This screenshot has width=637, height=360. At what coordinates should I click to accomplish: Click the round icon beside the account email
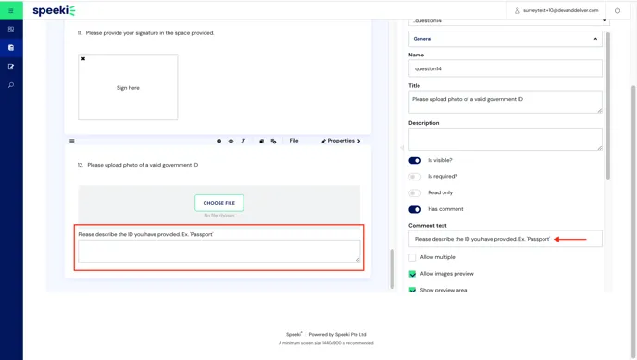617,10
